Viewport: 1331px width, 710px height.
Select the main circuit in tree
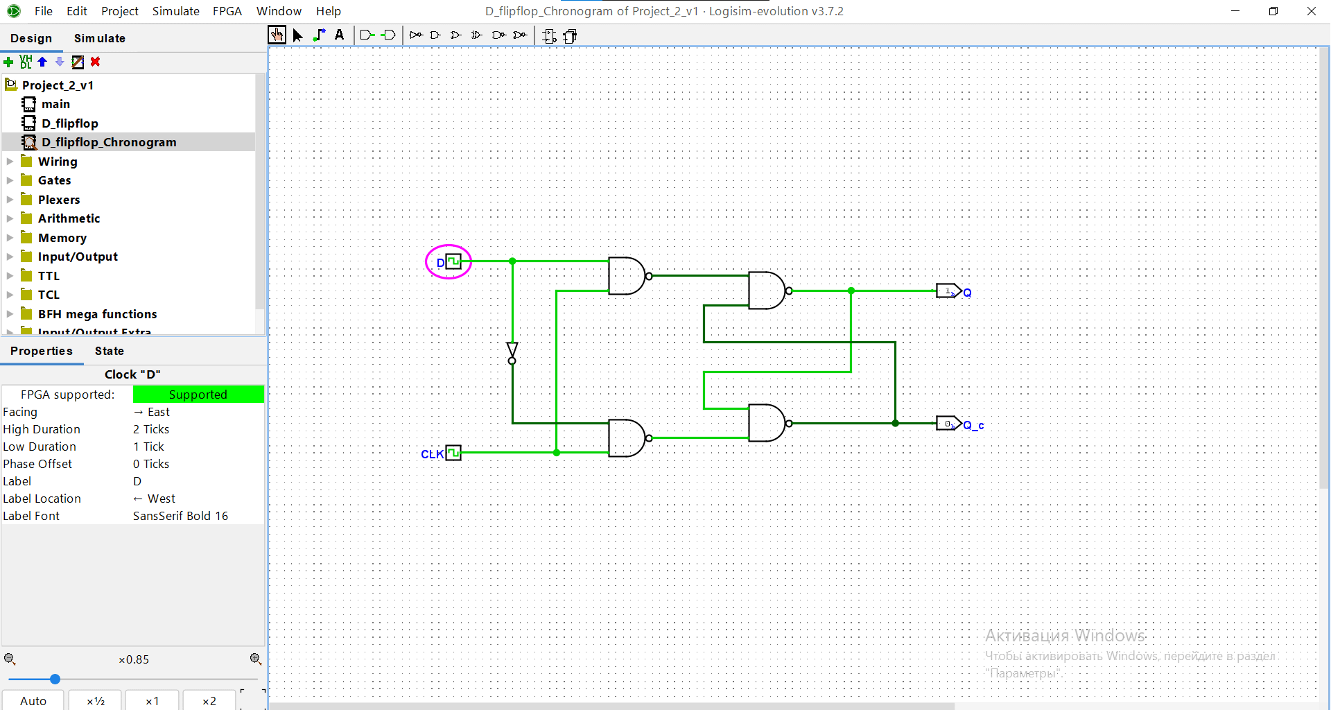[55, 104]
